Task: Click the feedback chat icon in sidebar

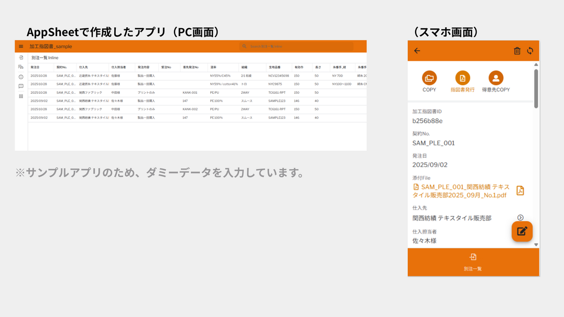Action: tap(21, 86)
